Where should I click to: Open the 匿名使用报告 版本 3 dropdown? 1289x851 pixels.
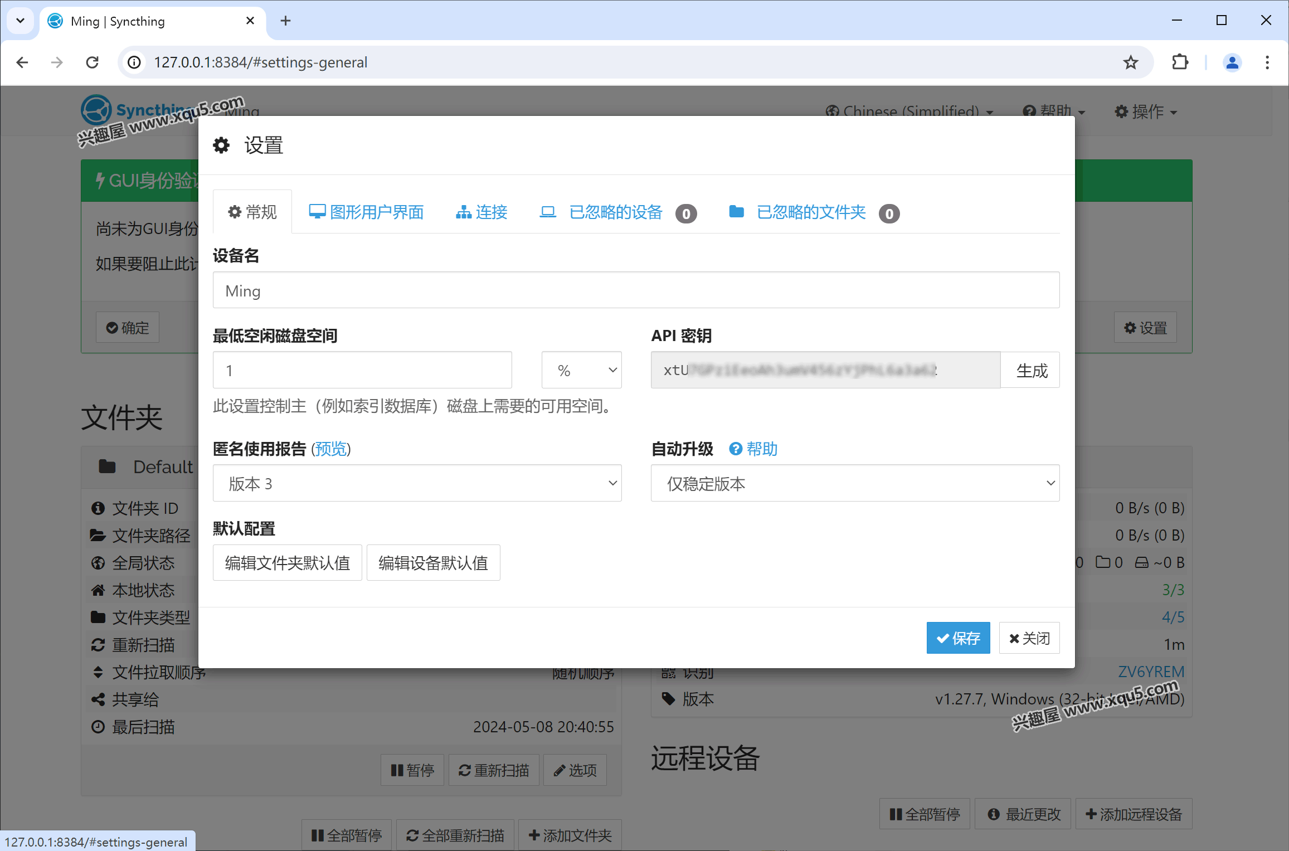417,484
